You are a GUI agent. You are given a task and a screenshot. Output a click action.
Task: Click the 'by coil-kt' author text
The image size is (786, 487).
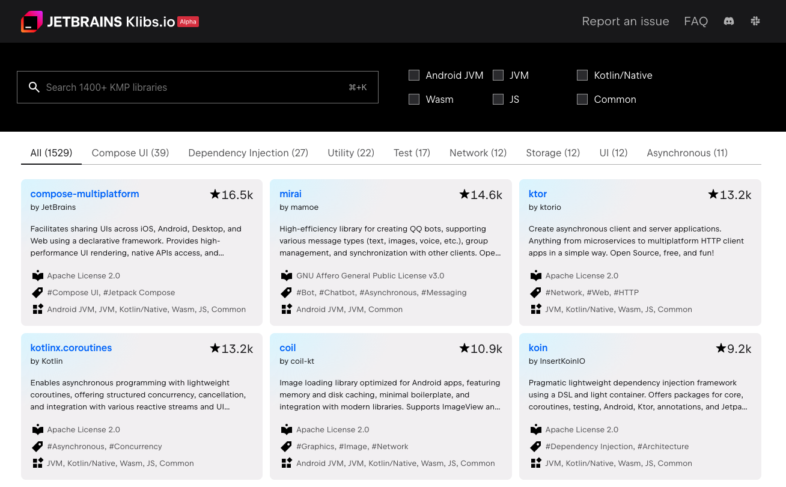click(297, 361)
